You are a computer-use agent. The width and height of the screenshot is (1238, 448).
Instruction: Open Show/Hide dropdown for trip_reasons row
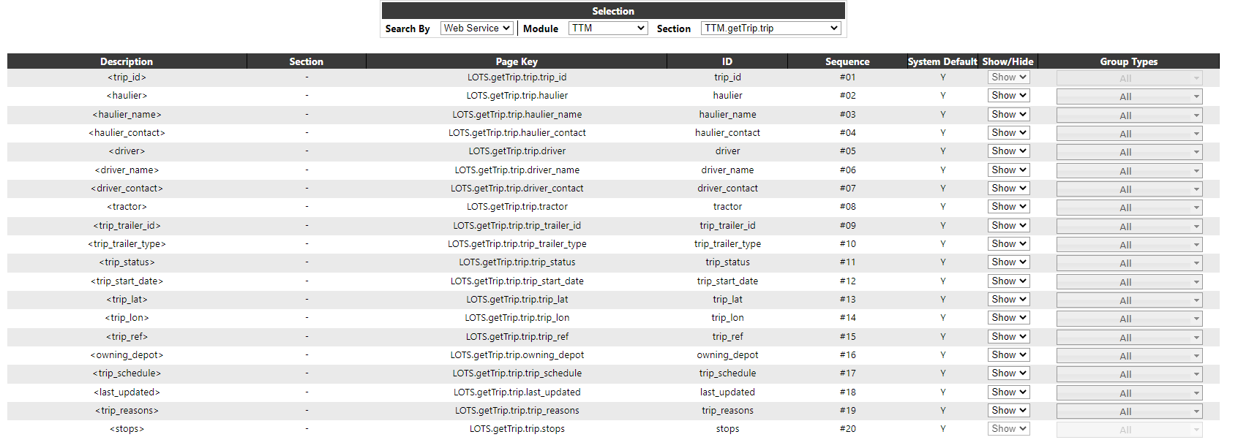(1009, 411)
